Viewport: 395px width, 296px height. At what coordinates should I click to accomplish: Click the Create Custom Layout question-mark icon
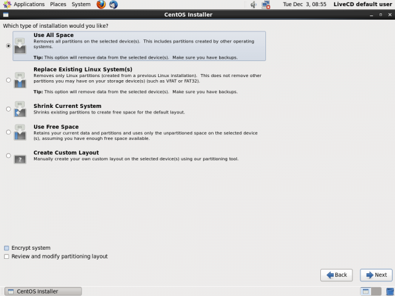tap(20, 157)
